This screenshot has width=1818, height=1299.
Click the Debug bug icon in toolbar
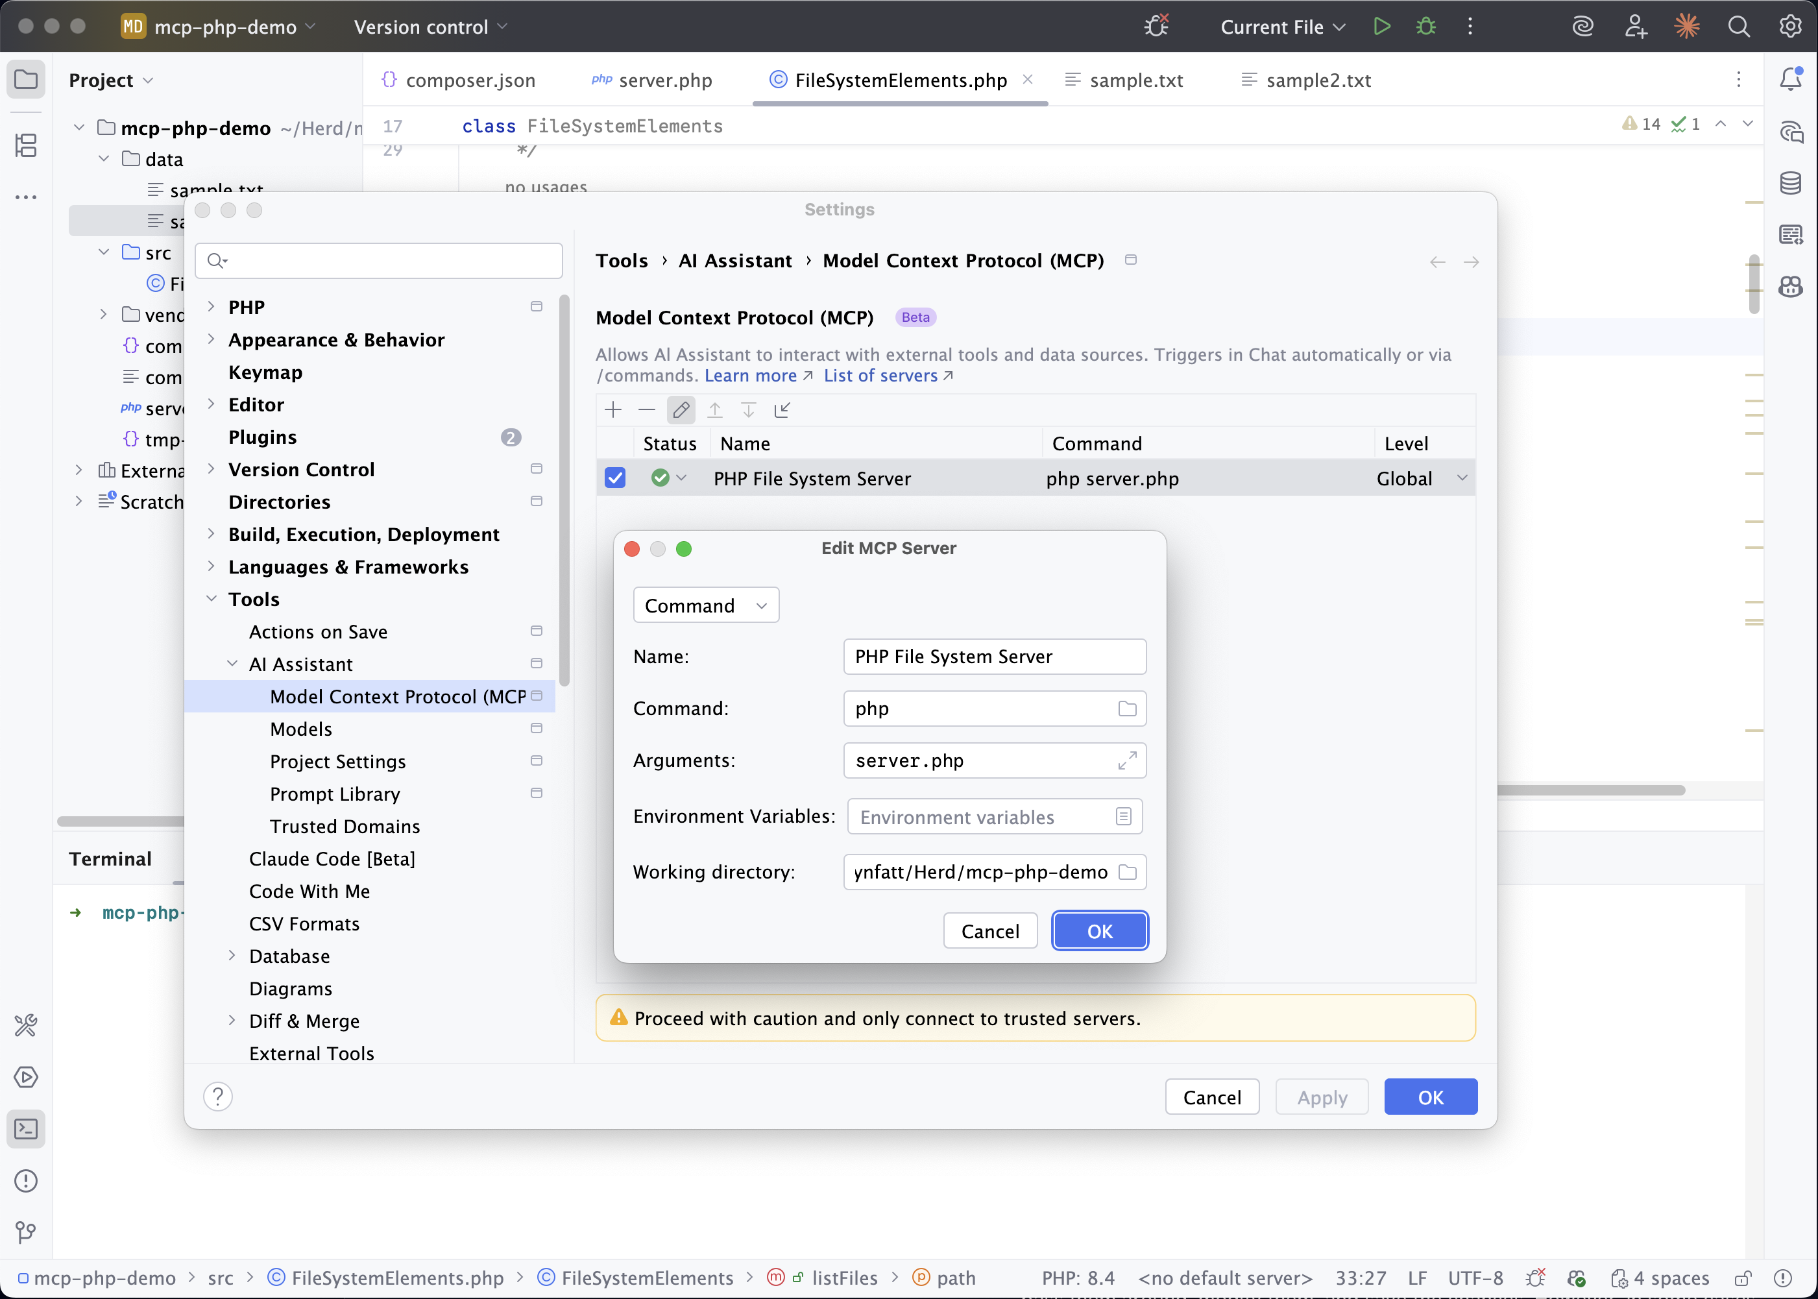(x=1426, y=27)
